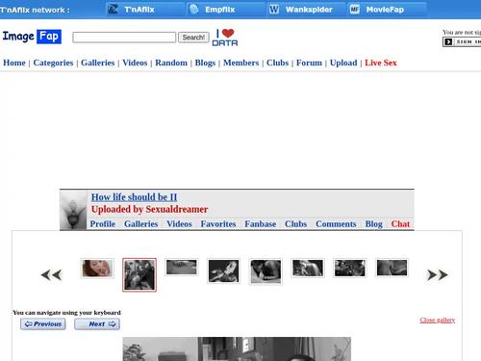
Task: Click the Search! button
Action: coord(193,38)
